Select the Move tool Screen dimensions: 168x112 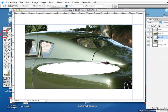click(x=9, y=34)
